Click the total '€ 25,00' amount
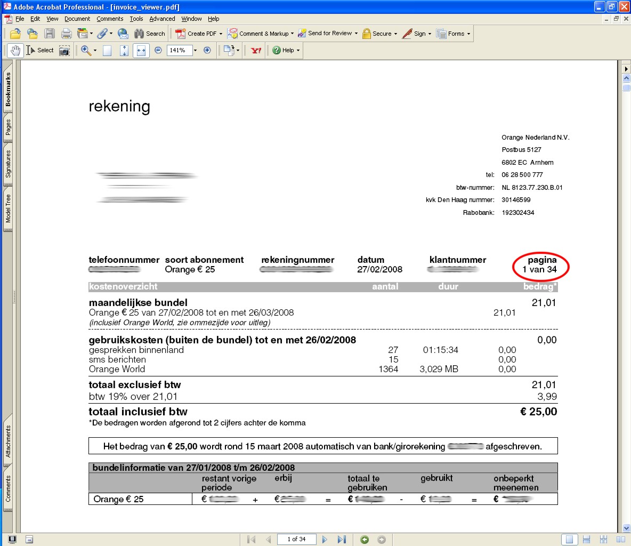The image size is (631, 546). (538, 412)
